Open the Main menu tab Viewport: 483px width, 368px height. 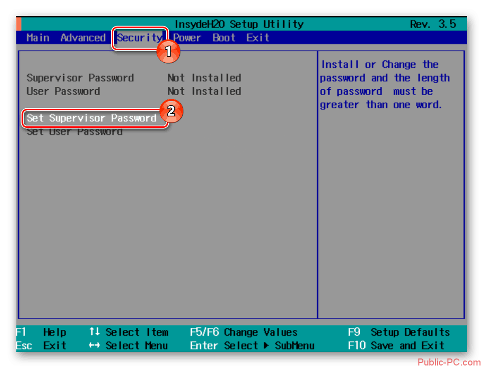coord(38,38)
